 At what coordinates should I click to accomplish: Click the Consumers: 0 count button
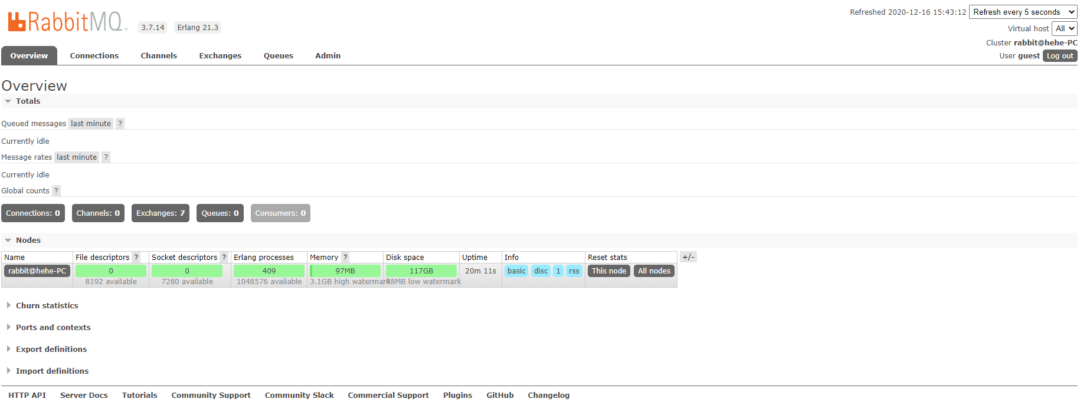pos(280,213)
